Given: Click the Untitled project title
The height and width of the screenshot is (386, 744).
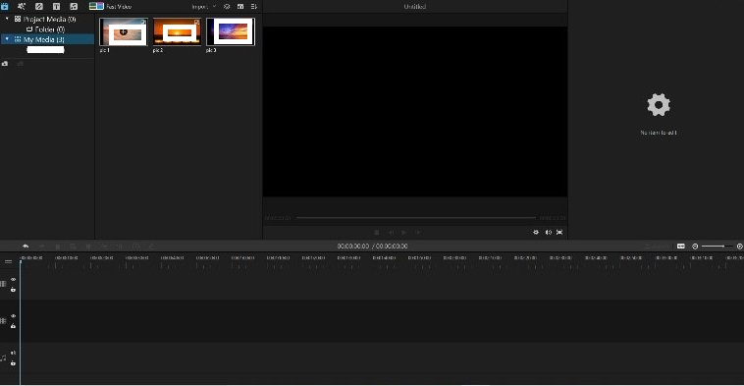Looking at the screenshot, I should pos(415,7).
